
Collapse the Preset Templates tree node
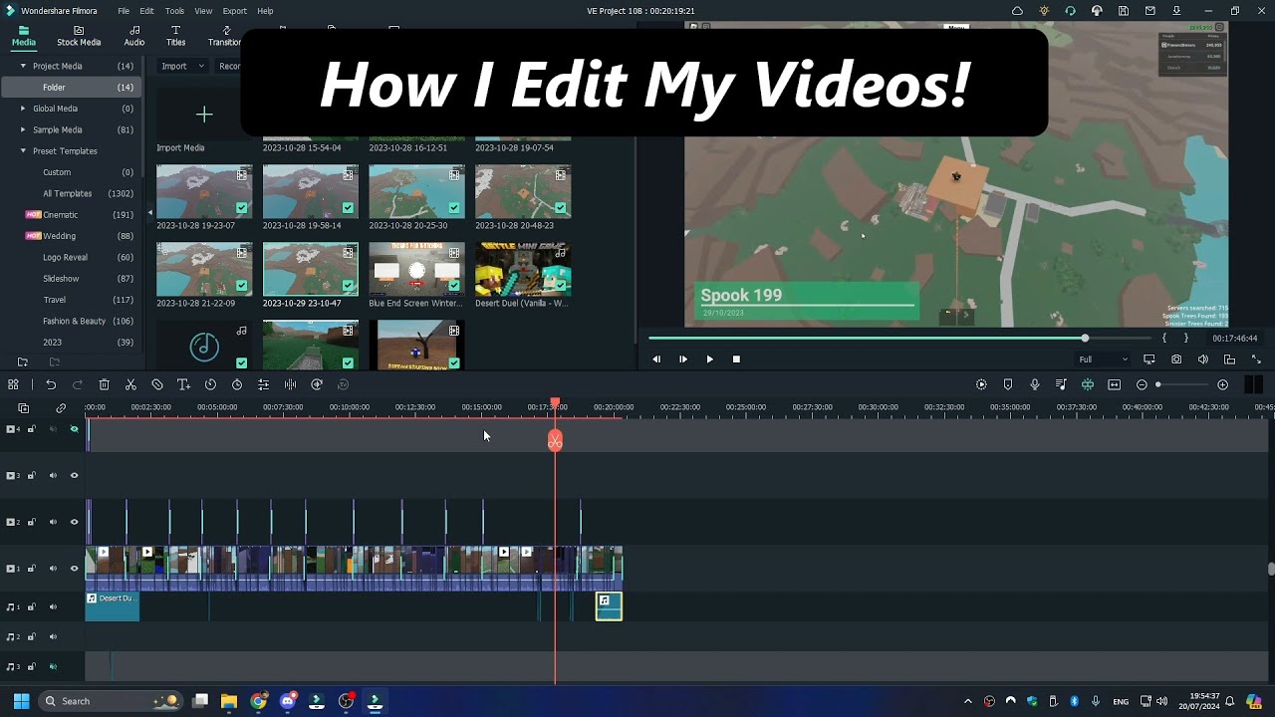(23, 151)
